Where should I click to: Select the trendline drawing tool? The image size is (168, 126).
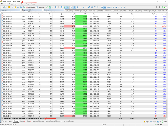click(86, 7)
